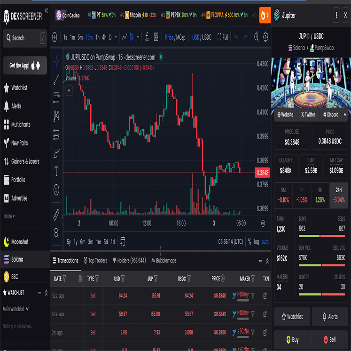
Task: Select the 15m timeframe
Action: pyautogui.click(x=89, y=37)
